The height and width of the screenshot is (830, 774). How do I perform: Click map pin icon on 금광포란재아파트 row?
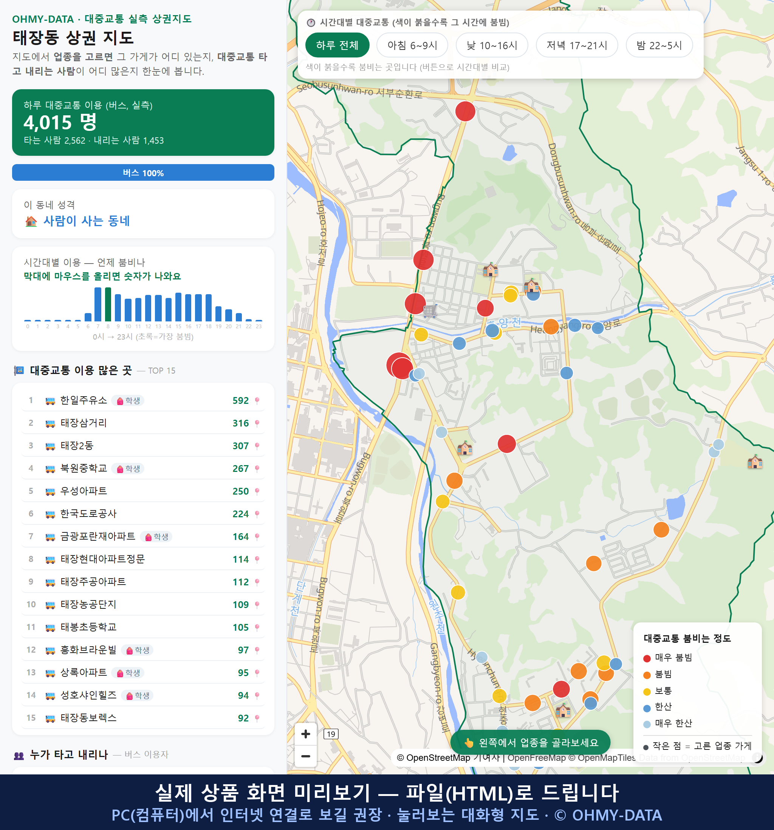point(257,537)
